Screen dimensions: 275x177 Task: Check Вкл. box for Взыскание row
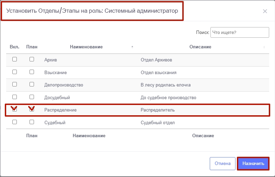click(x=14, y=72)
